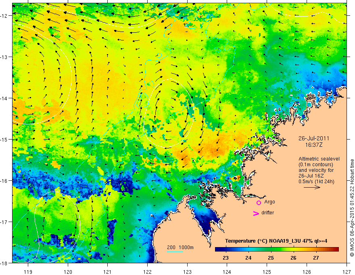
Task: Click latitude axis label -16
Action: click(5, 181)
